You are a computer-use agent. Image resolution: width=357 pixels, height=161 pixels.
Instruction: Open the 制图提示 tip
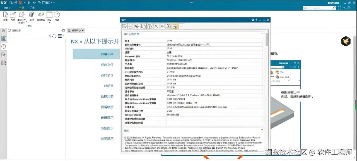click(107, 139)
